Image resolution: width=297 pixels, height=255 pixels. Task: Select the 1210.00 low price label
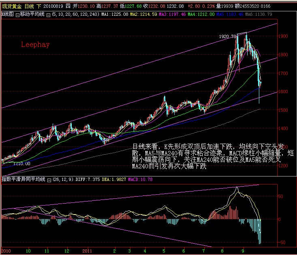(21, 164)
